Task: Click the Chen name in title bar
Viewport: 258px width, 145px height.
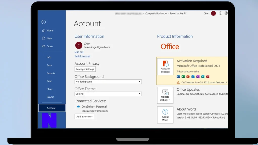Action: click(x=206, y=14)
